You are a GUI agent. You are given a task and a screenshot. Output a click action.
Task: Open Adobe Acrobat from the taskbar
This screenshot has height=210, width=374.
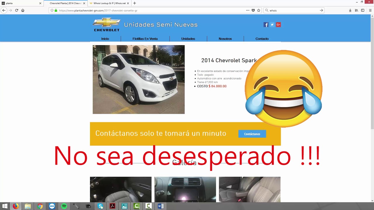tap(112, 206)
